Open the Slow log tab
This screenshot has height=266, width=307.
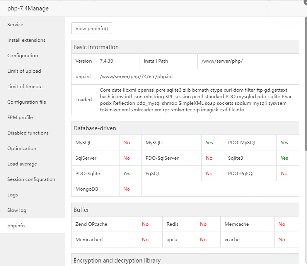pos(17,210)
